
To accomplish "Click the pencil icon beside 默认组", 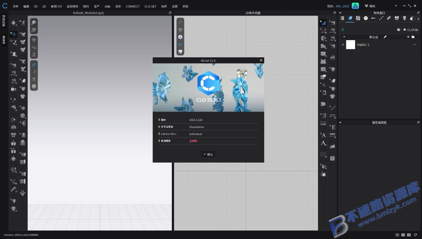I will click(385, 37).
